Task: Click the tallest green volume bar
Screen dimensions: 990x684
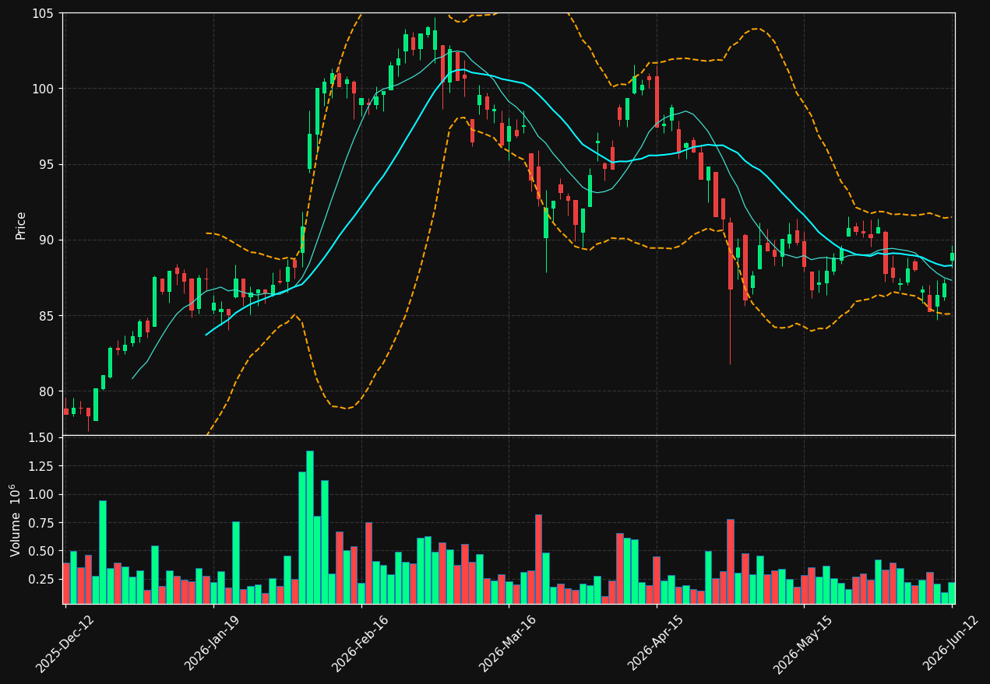Action: (309, 527)
